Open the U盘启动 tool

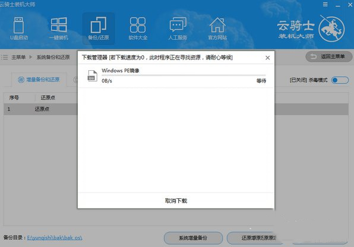pos(19,29)
